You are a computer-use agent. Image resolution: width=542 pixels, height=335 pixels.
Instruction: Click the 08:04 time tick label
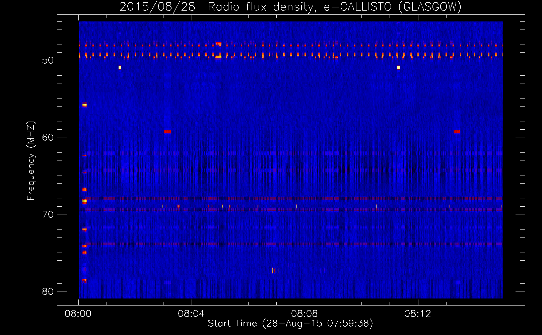coord(191,314)
